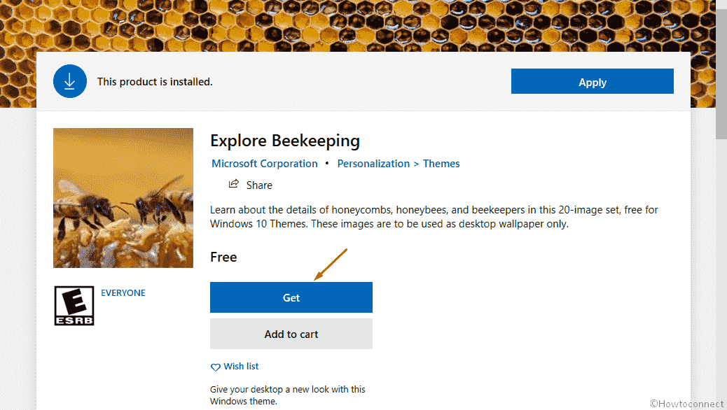Screen dimensions: 727x410
Task: Click the blue Get button
Action: pyautogui.click(x=291, y=297)
